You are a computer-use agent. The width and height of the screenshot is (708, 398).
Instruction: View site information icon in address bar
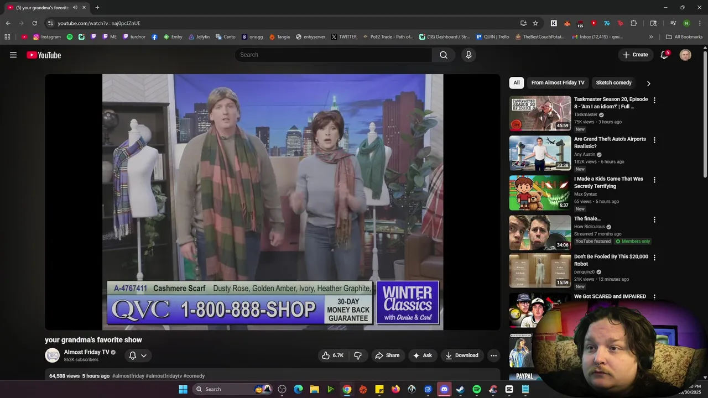coord(50,23)
